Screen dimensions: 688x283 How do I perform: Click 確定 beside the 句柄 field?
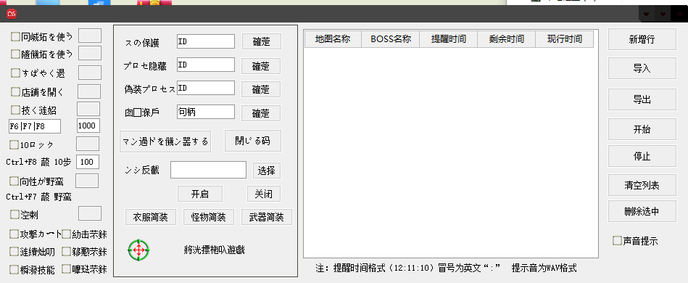pyautogui.click(x=261, y=113)
